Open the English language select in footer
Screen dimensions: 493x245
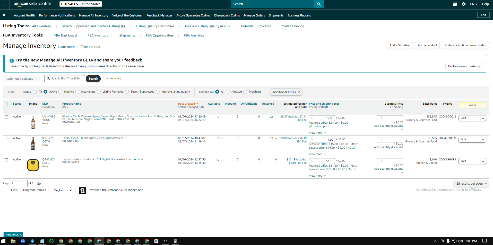pos(63,190)
